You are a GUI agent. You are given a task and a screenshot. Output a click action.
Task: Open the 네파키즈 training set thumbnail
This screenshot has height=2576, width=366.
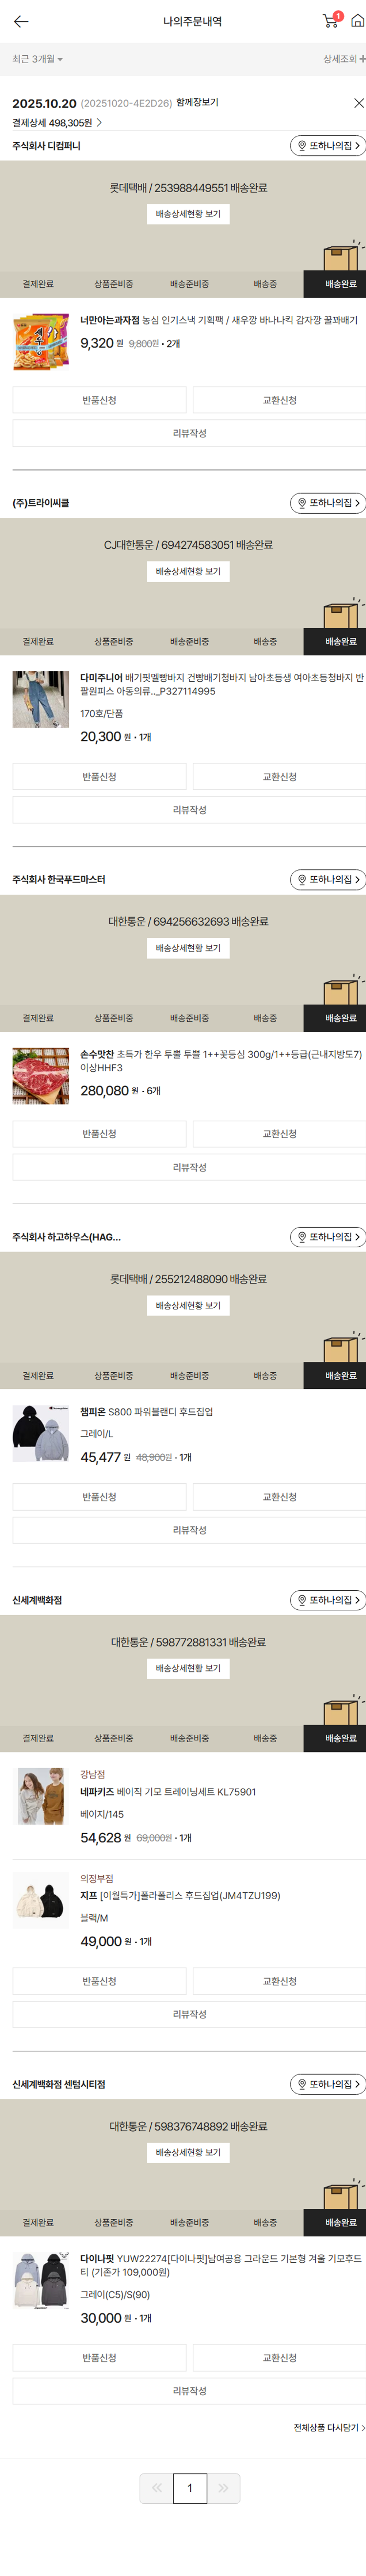(x=41, y=1795)
